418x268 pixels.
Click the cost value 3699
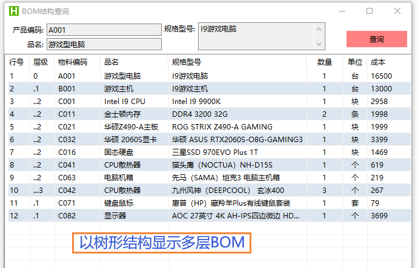tap(379, 216)
